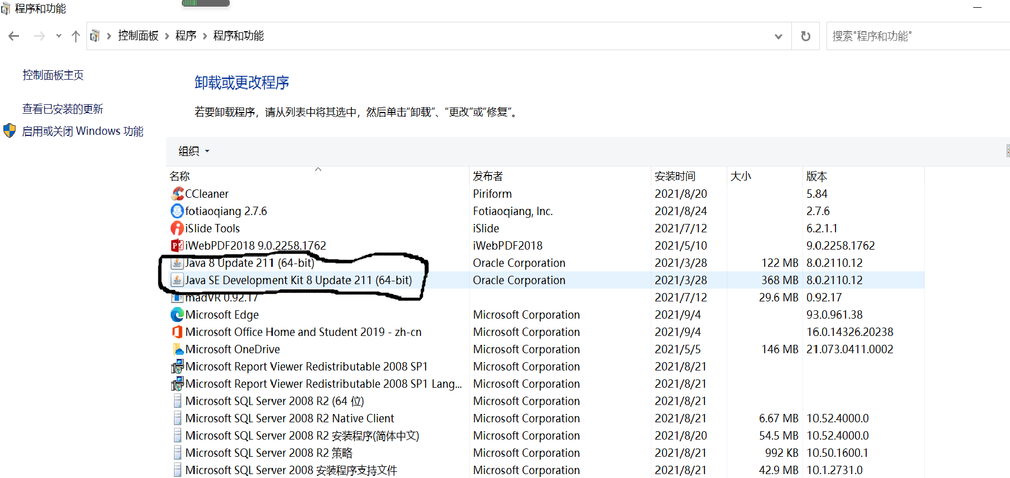1010x478 pixels.
Task: Click the 992 KB size cell
Action: 782,453
